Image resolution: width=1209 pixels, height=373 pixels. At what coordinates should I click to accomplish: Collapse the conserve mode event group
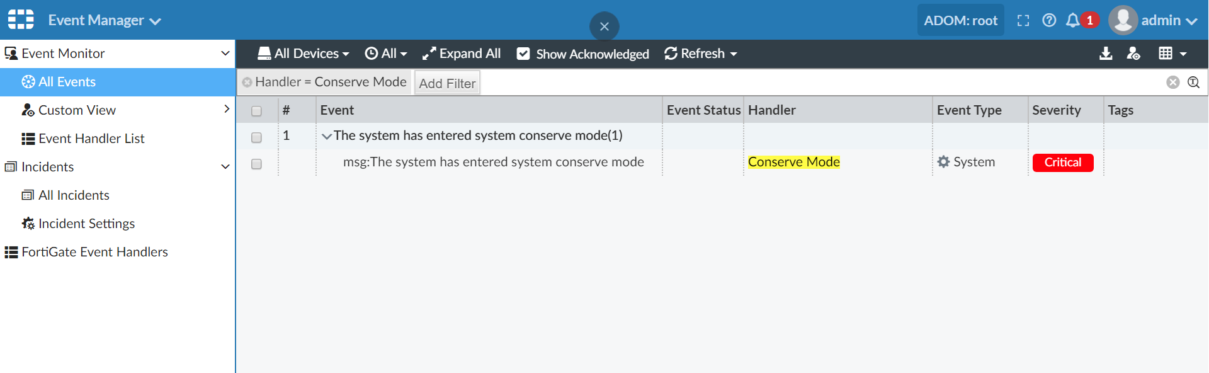tap(327, 135)
